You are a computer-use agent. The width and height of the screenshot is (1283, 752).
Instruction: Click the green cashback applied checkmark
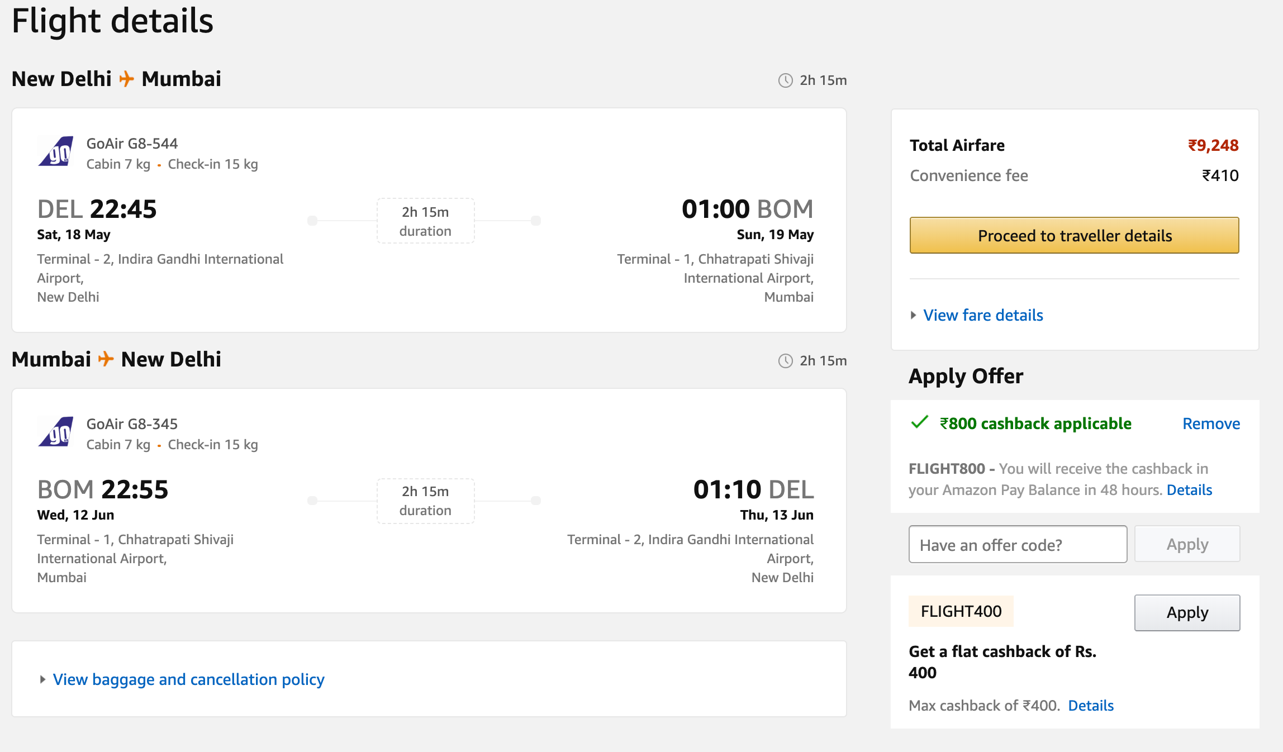(920, 422)
